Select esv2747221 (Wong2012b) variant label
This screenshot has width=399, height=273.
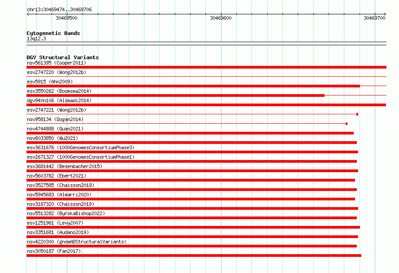(x=56, y=110)
